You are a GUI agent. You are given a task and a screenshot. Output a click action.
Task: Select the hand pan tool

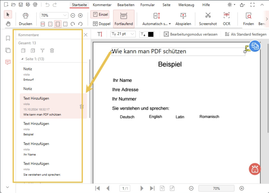tap(8, 24)
